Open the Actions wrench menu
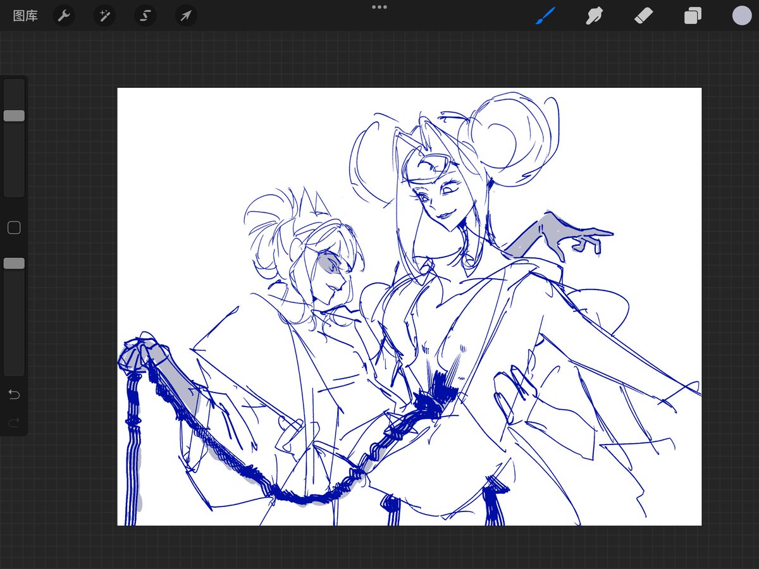759x569 pixels. point(63,16)
